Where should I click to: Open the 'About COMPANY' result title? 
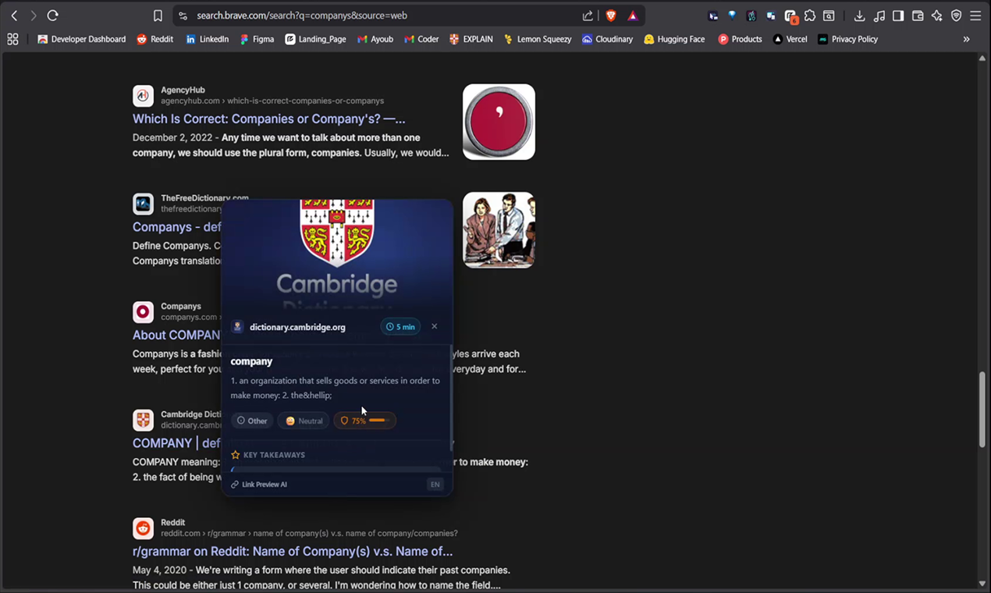coord(177,335)
